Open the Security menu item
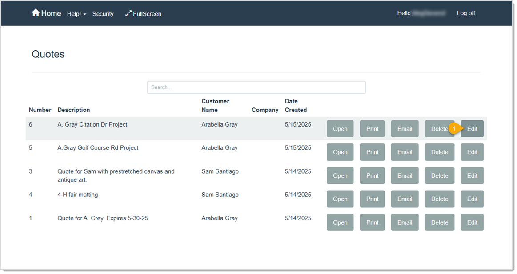 pos(103,14)
